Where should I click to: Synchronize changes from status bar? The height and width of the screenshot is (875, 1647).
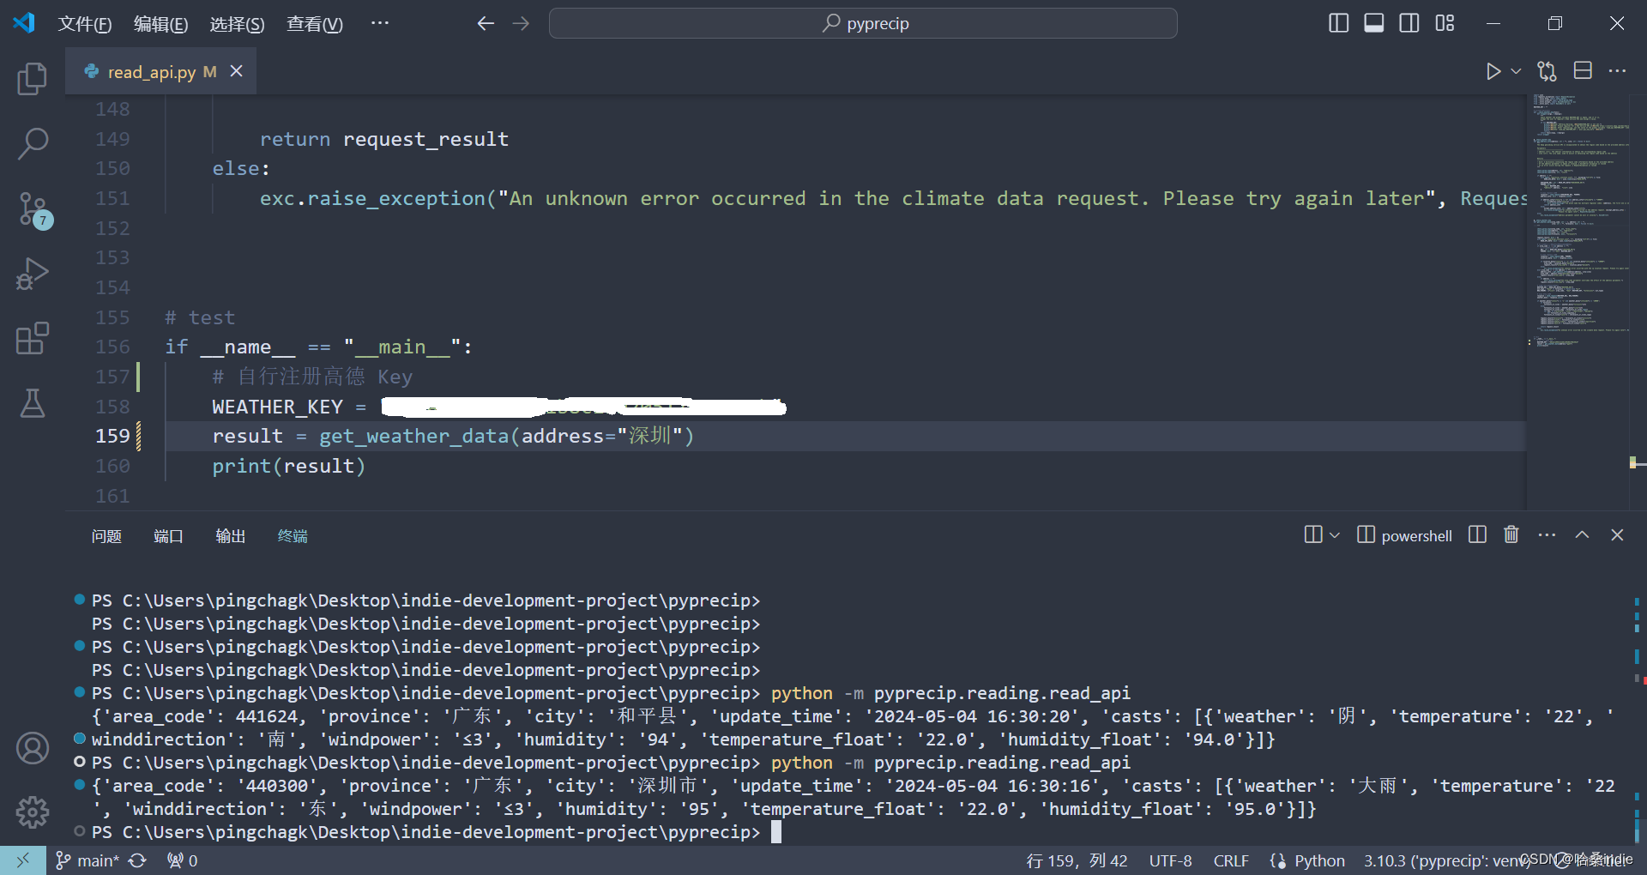[x=137, y=860]
